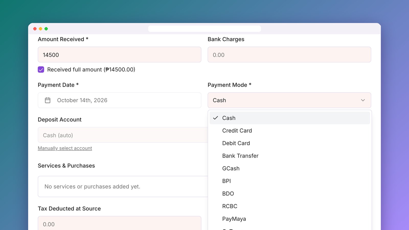Pick GCash from payment modes
409x230 pixels.
point(290,168)
